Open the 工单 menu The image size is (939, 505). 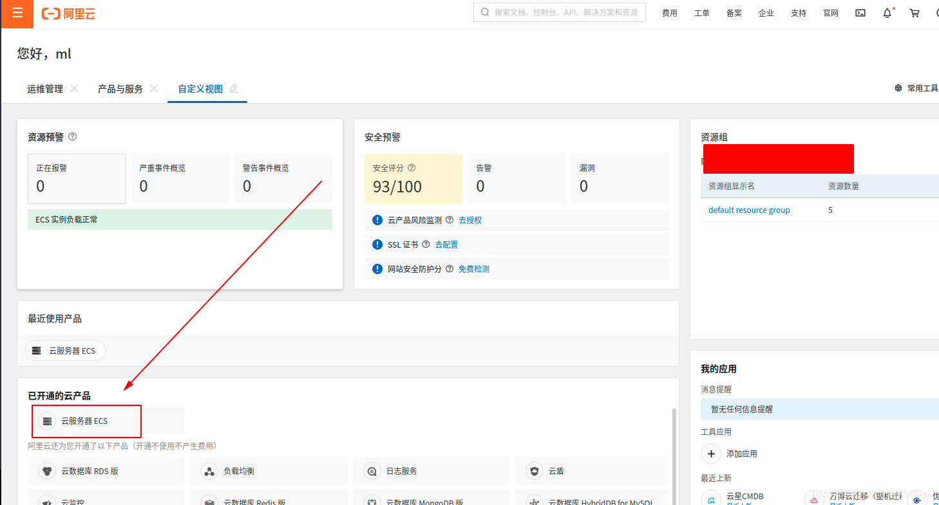coord(702,13)
